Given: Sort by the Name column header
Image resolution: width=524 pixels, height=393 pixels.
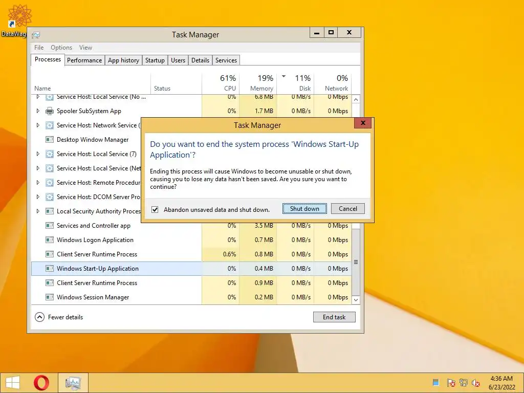Looking at the screenshot, I should pyautogui.click(x=91, y=83).
